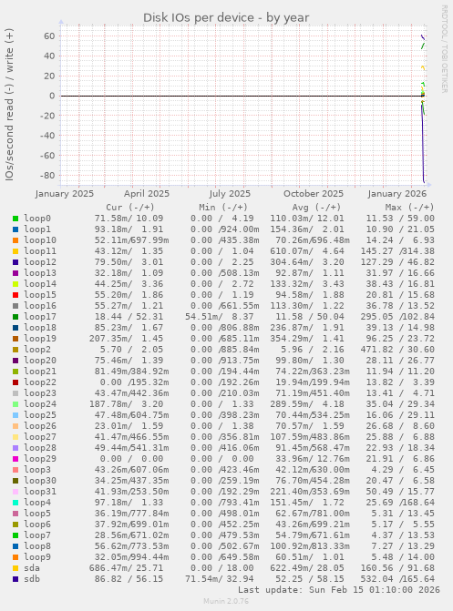This screenshot has width=453, height=611.
Task: Click the y-axis label 'IOs/second read (-) / write (+)'
Action: (9, 105)
